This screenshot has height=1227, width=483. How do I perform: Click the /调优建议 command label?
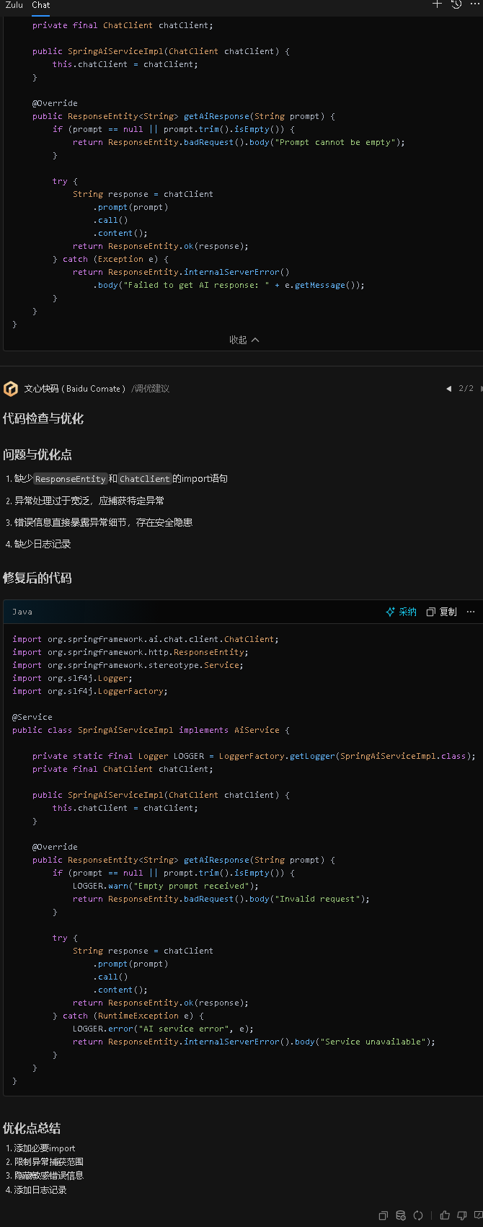pyautogui.click(x=151, y=389)
